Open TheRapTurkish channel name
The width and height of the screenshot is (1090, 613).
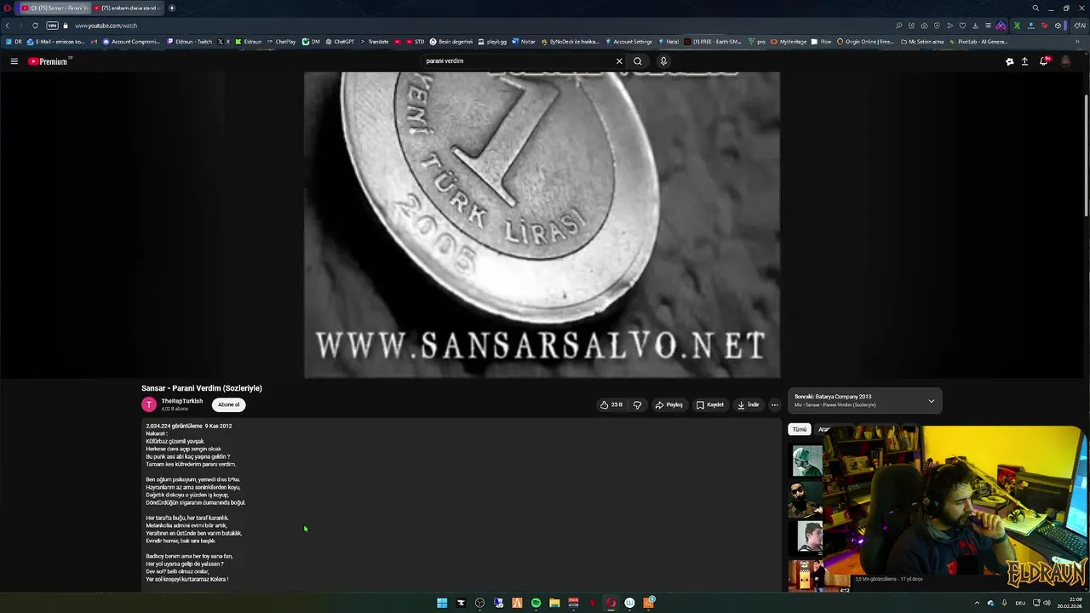click(x=182, y=401)
